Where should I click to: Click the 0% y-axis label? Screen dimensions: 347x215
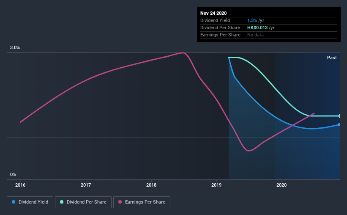coord(13,174)
